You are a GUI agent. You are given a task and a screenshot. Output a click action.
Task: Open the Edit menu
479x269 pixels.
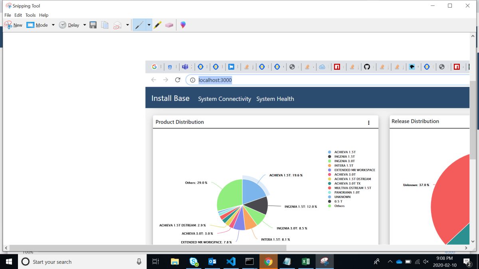pyautogui.click(x=18, y=15)
